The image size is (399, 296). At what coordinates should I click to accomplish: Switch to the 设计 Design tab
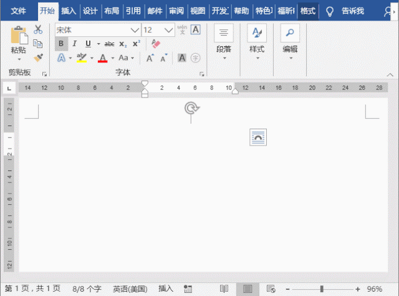[x=90, y=11]
